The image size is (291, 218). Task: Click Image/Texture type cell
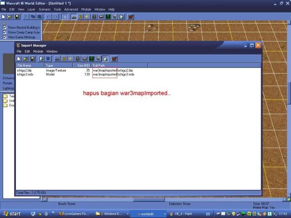(x=56, y=70)
